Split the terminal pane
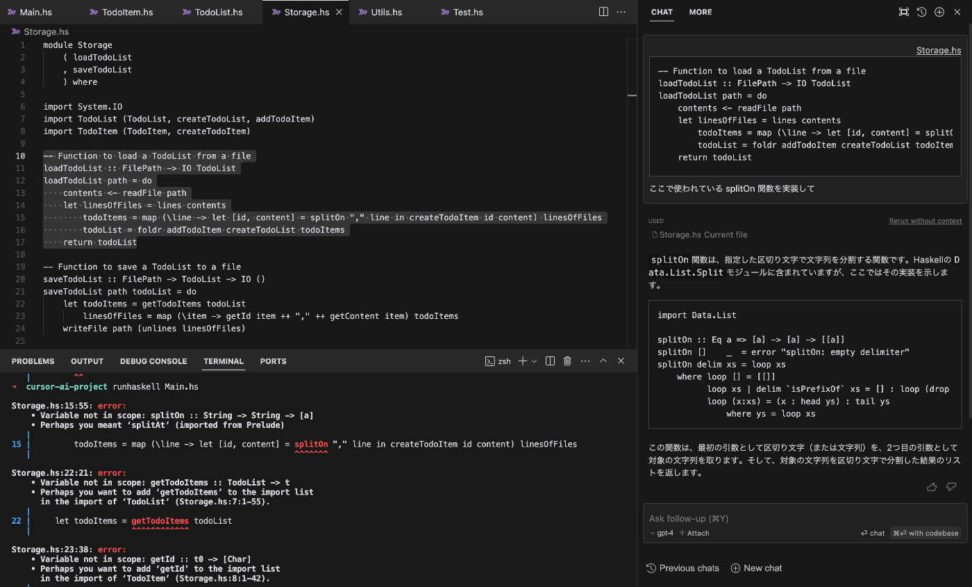The image size is (972, 587). coord(550,361)
